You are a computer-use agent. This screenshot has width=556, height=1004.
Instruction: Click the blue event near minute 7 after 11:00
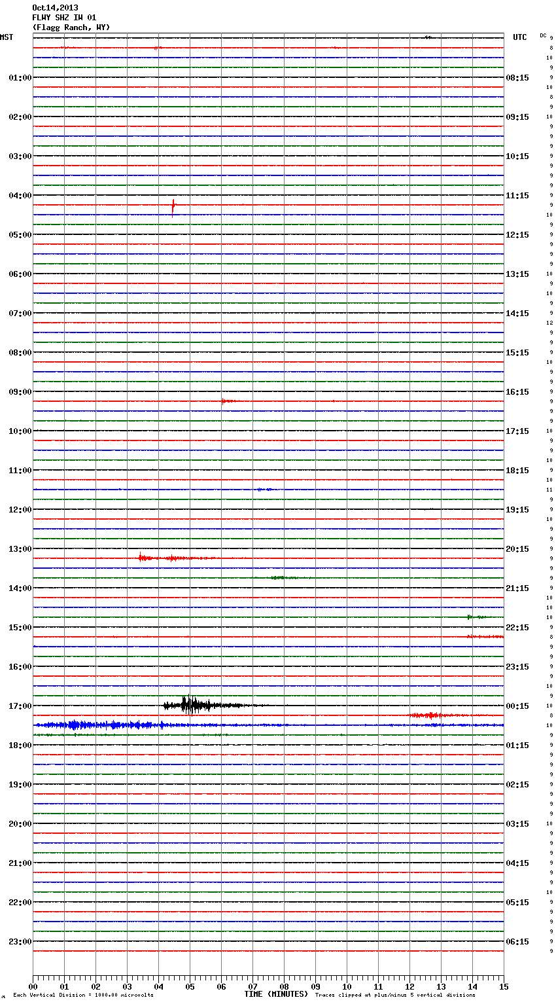click(x=265, y=490)
